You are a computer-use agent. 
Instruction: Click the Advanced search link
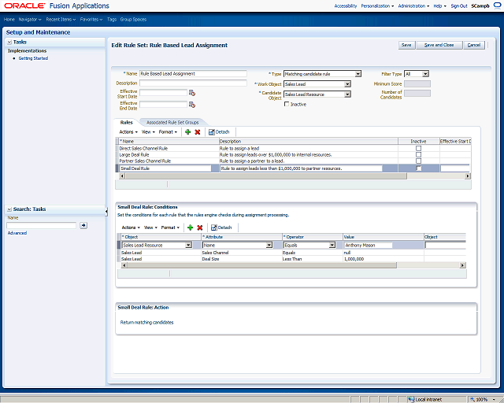(x=17, y=233)
